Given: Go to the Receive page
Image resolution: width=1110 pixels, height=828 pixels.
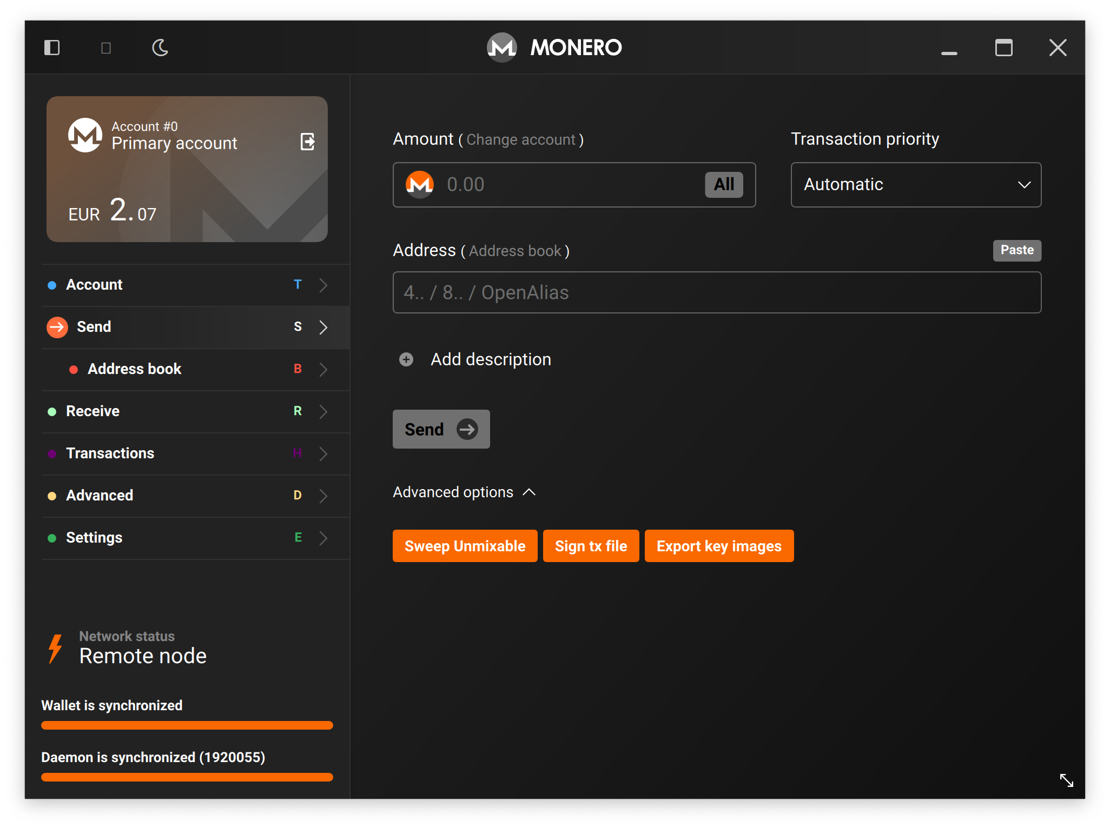Looking at the screenshot, I should click(196, 411).
